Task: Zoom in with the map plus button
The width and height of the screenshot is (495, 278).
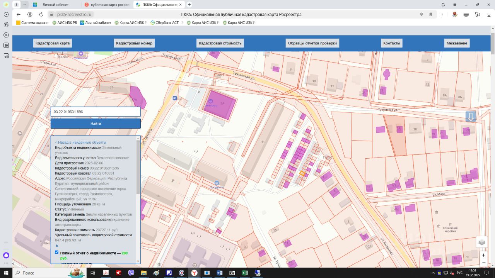Action: (x=483, y=255)
